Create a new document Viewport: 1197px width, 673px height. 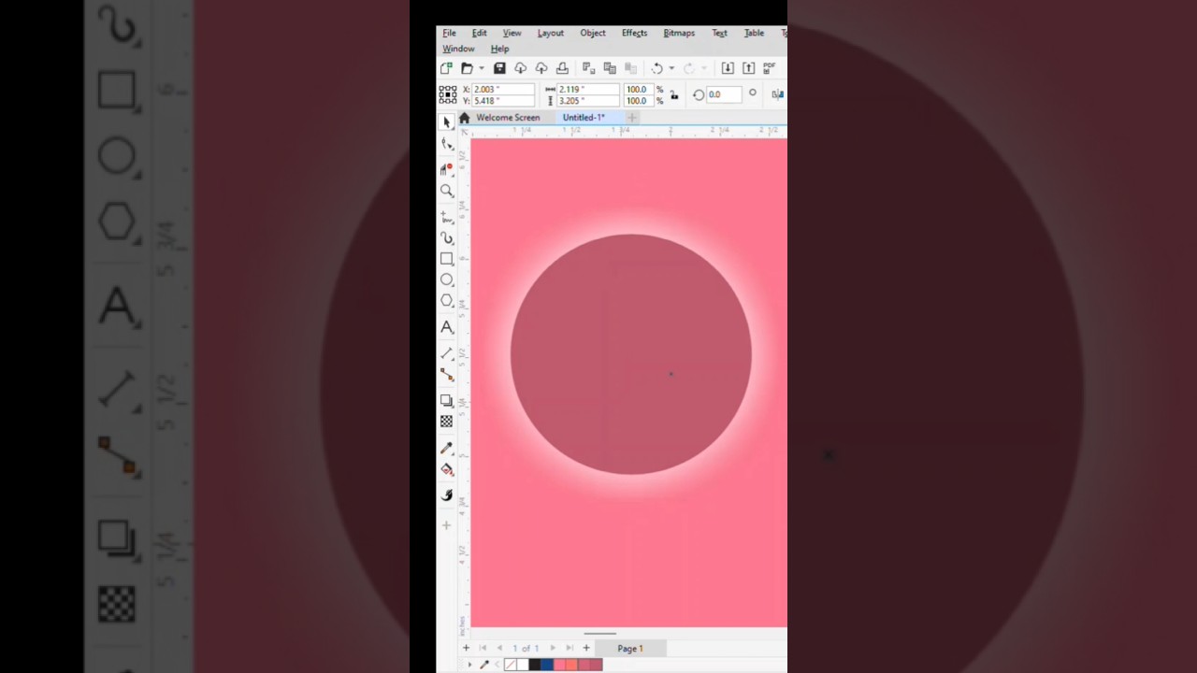446,68
